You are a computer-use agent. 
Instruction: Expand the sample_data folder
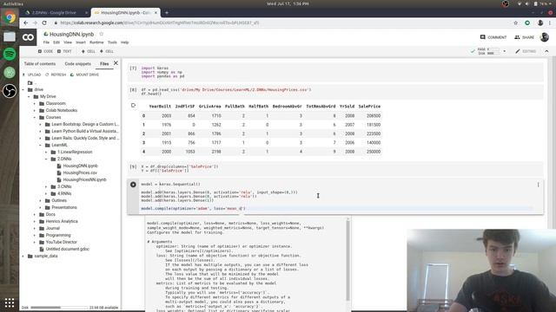point(23,256)
